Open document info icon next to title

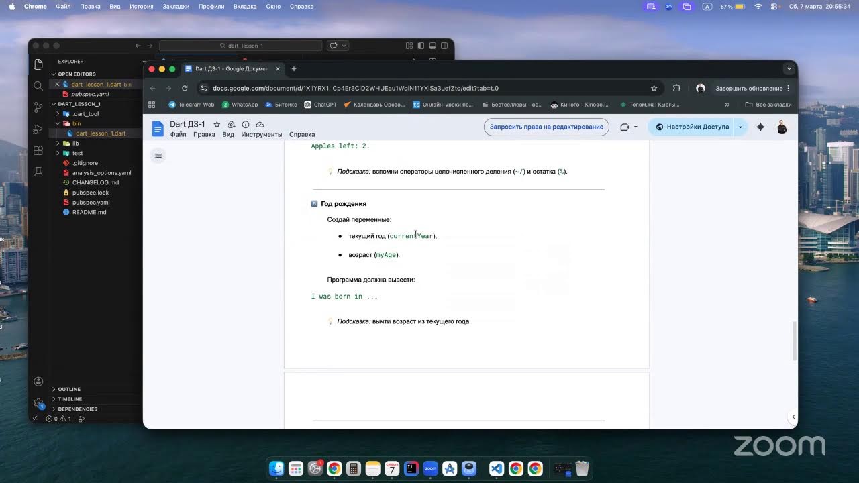246,125
